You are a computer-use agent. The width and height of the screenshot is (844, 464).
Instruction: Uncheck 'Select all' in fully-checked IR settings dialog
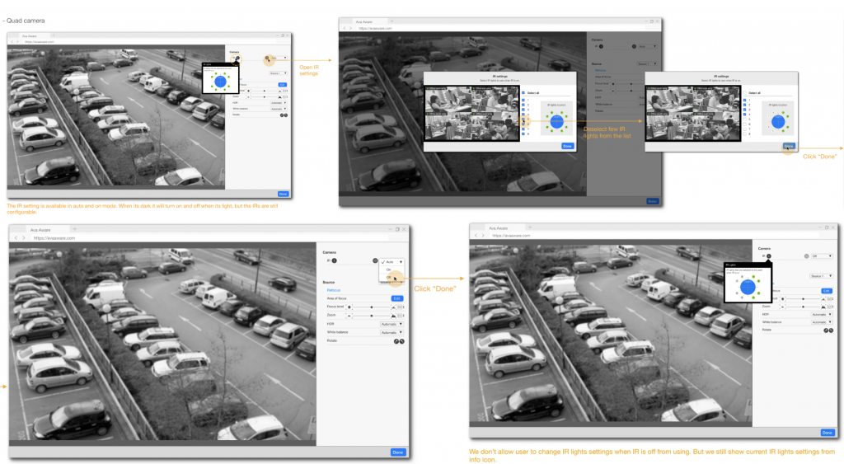tap(524, 93)
